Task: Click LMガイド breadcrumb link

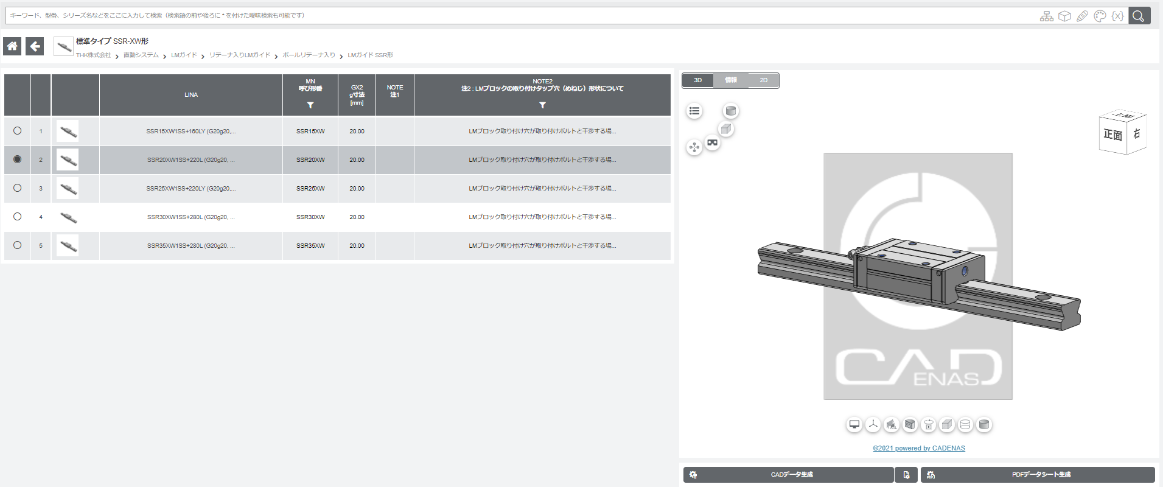Action: (184, 55)
